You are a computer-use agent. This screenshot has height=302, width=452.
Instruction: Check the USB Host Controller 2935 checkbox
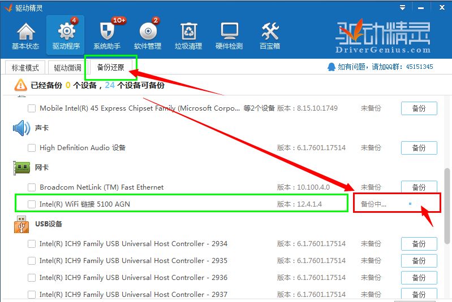point(32,261)
